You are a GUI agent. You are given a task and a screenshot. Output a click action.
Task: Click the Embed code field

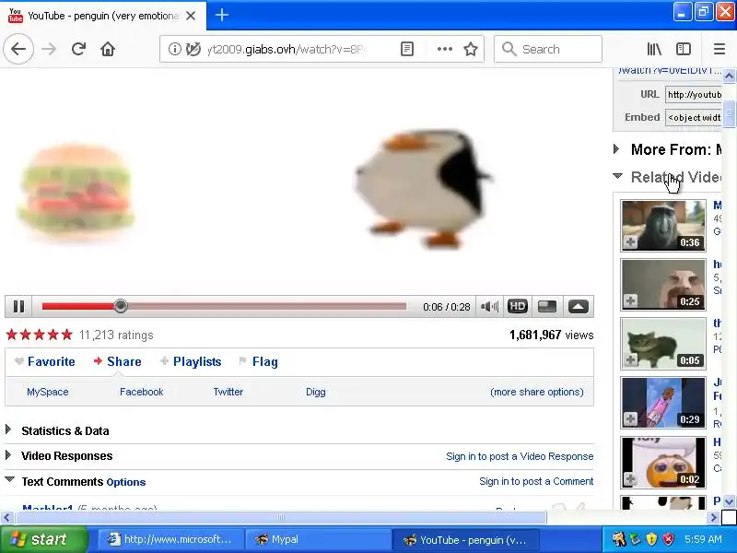pyautogui.click(x=694, y=117)
